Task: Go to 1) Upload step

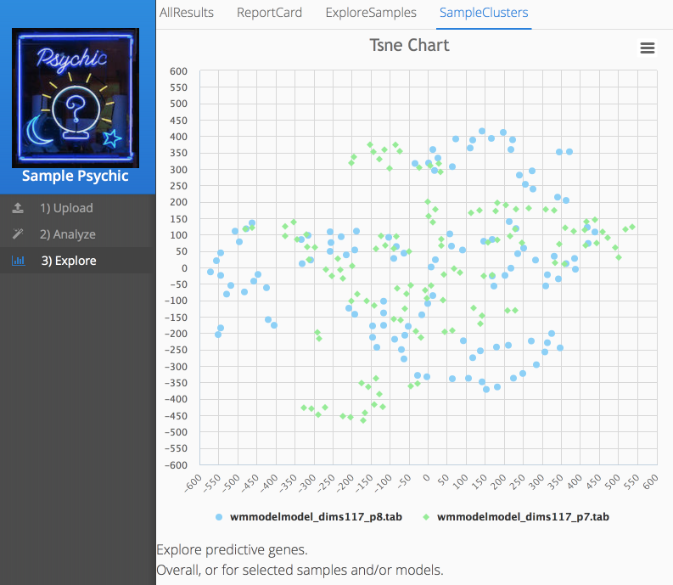Action: pos(66,208)
